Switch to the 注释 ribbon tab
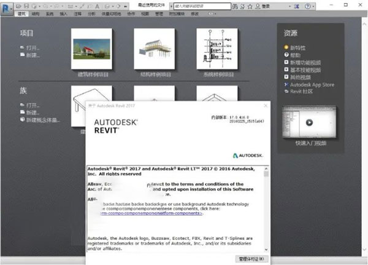Screen dimensions: 368x265 click(x=77, y=14)
